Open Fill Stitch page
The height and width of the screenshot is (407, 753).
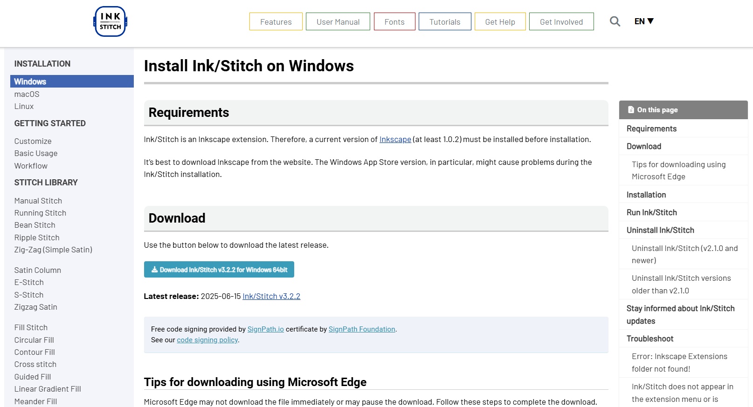point(31,327)
